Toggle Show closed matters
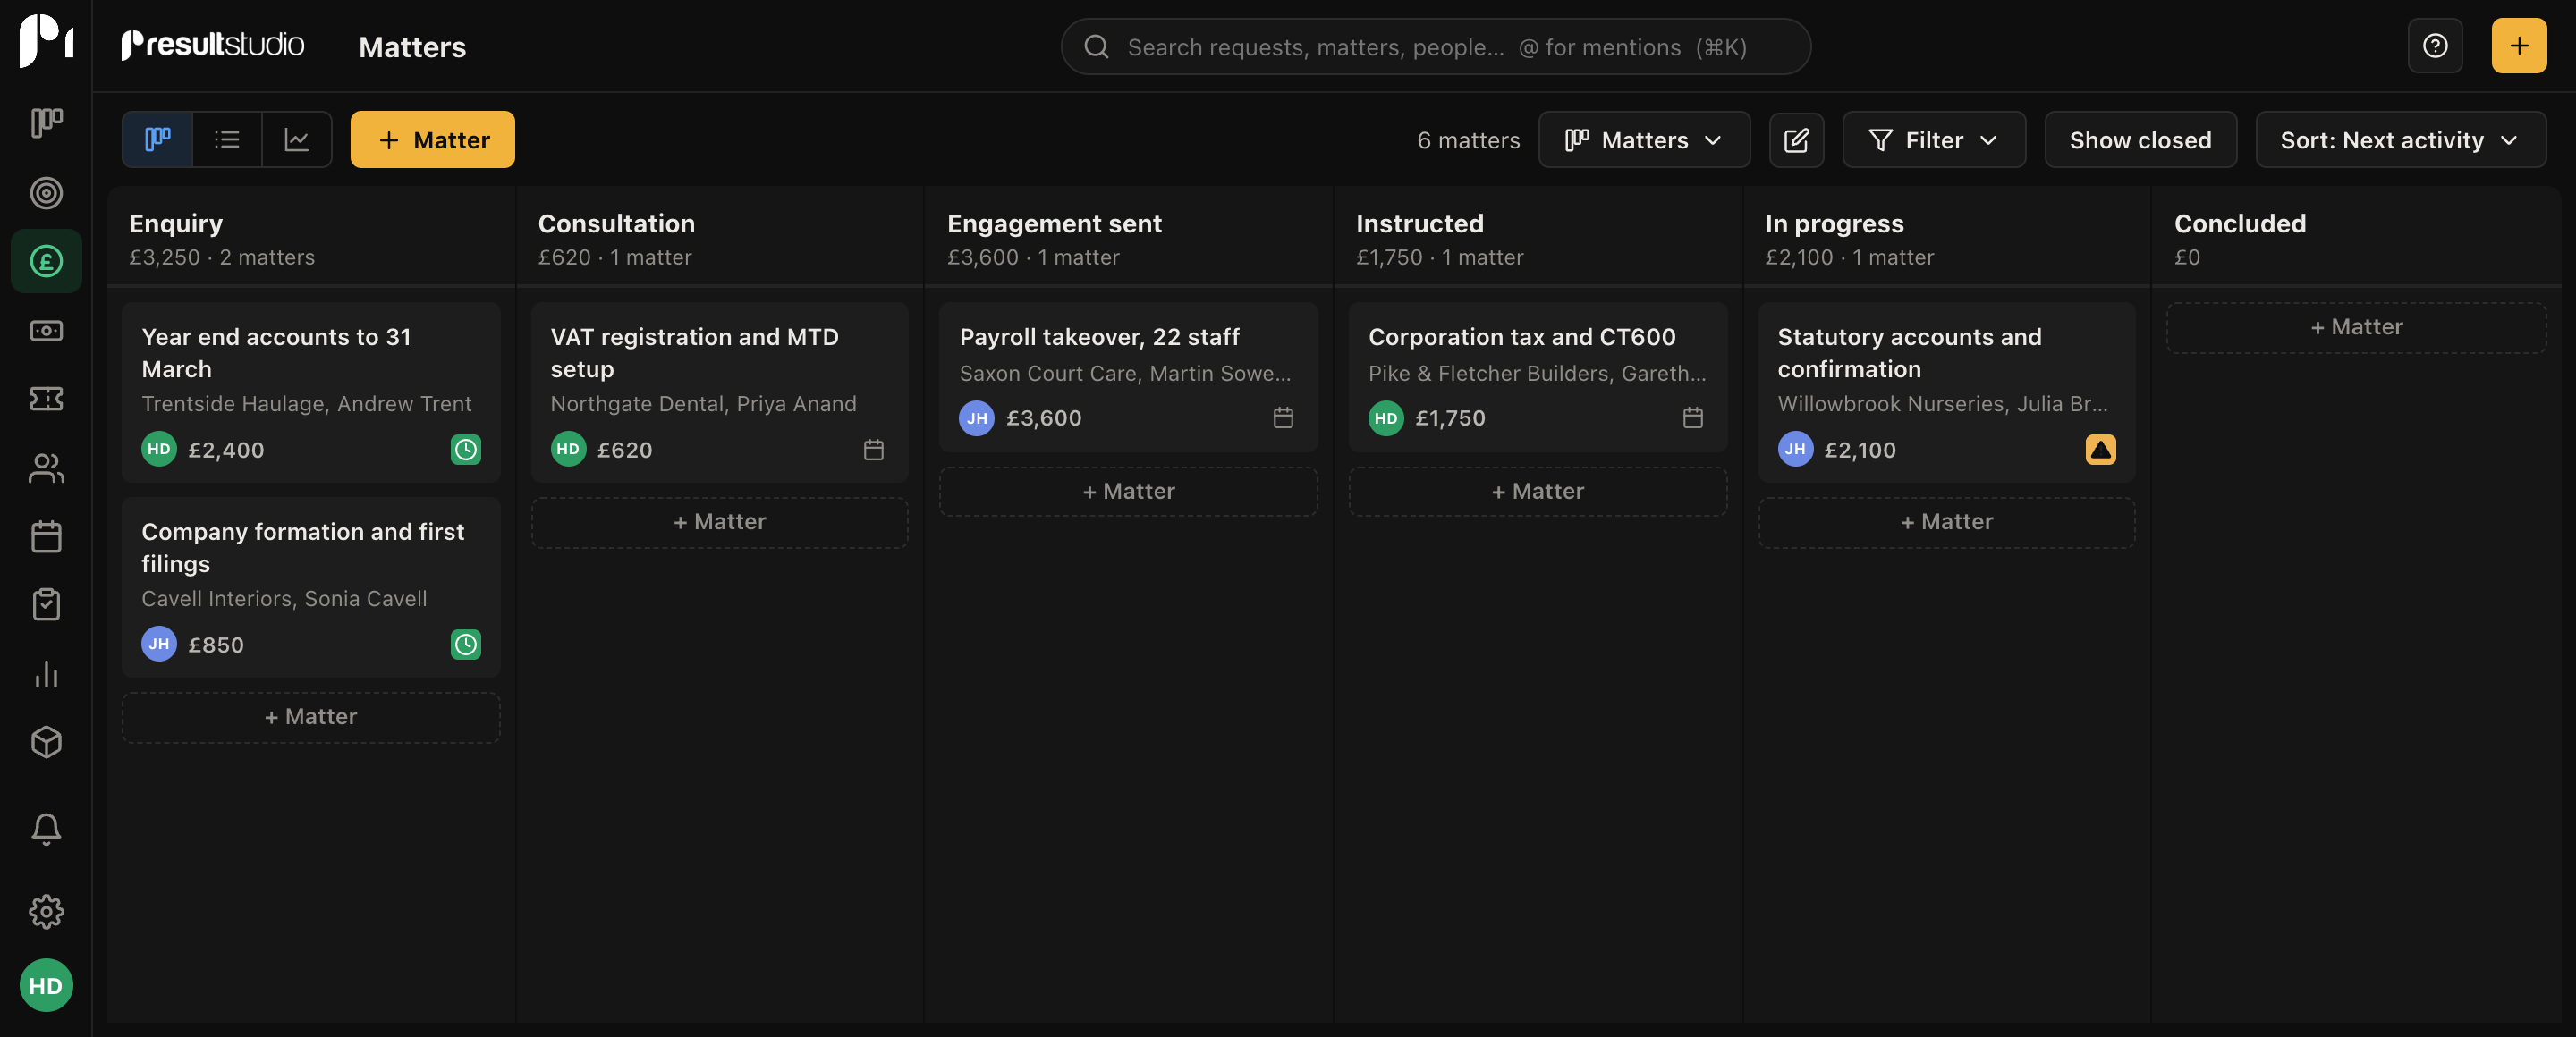This screenshot has width=2576, height=1037. tap(2140, 139)
